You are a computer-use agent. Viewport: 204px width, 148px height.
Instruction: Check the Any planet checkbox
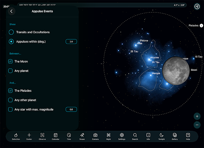click(x=10, y=71)
